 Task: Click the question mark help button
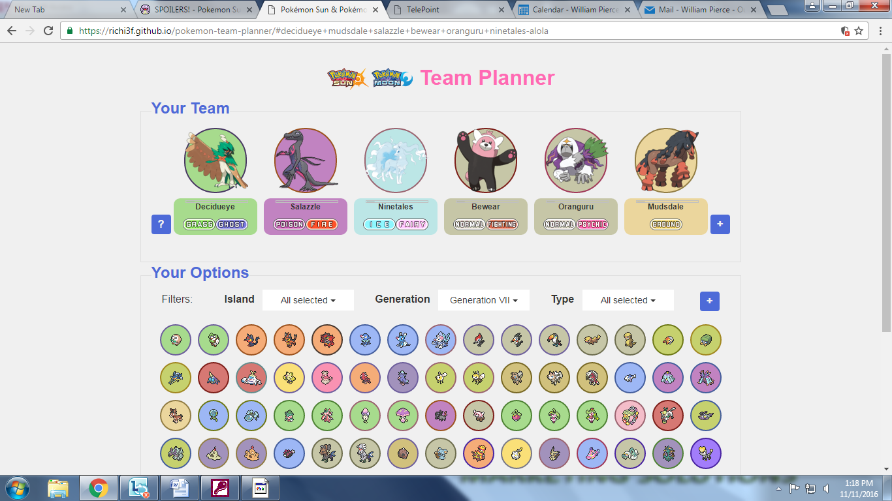tap(161, 224)
